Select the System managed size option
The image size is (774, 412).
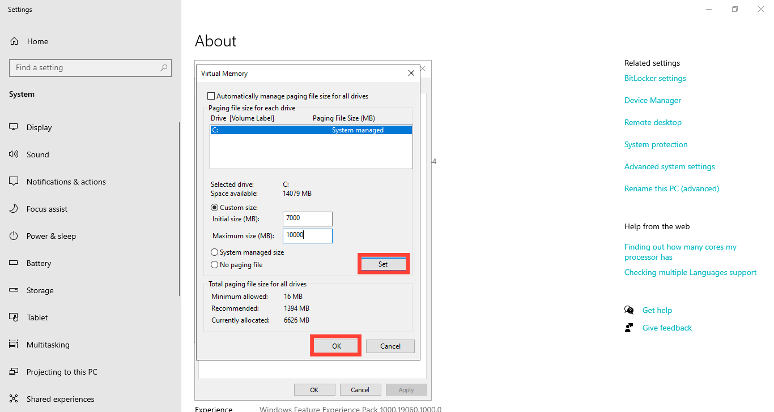tap(214, 252)
